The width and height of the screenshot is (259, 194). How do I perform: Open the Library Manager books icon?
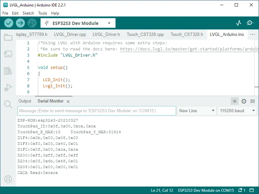click(8, 71)
